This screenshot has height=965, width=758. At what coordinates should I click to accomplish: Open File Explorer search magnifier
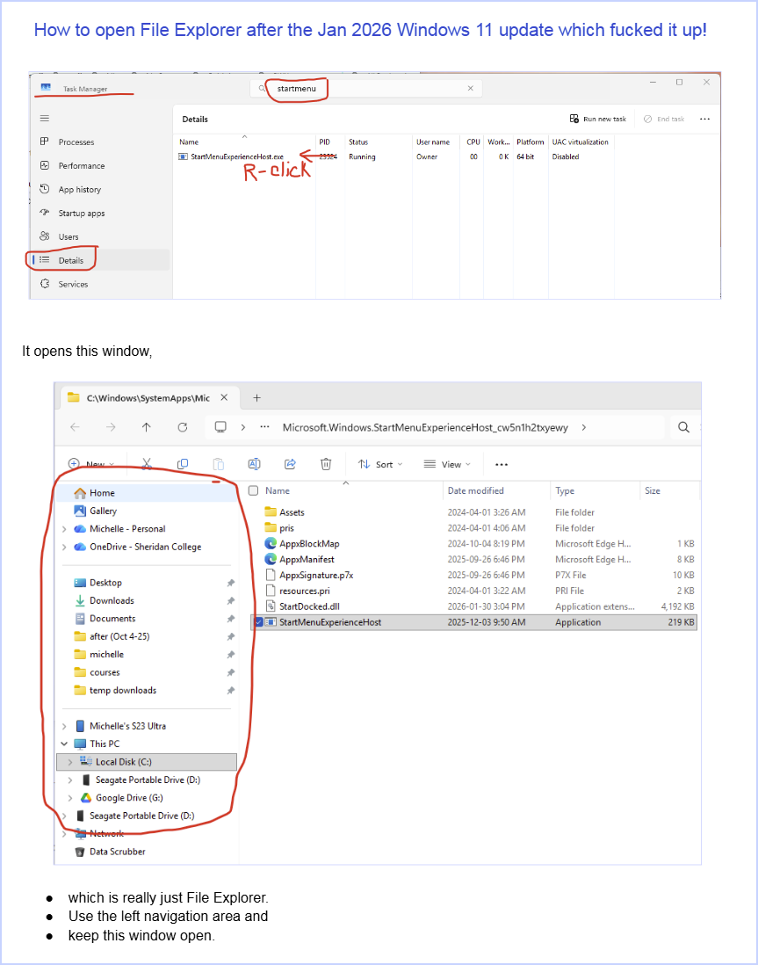[683, 427]
